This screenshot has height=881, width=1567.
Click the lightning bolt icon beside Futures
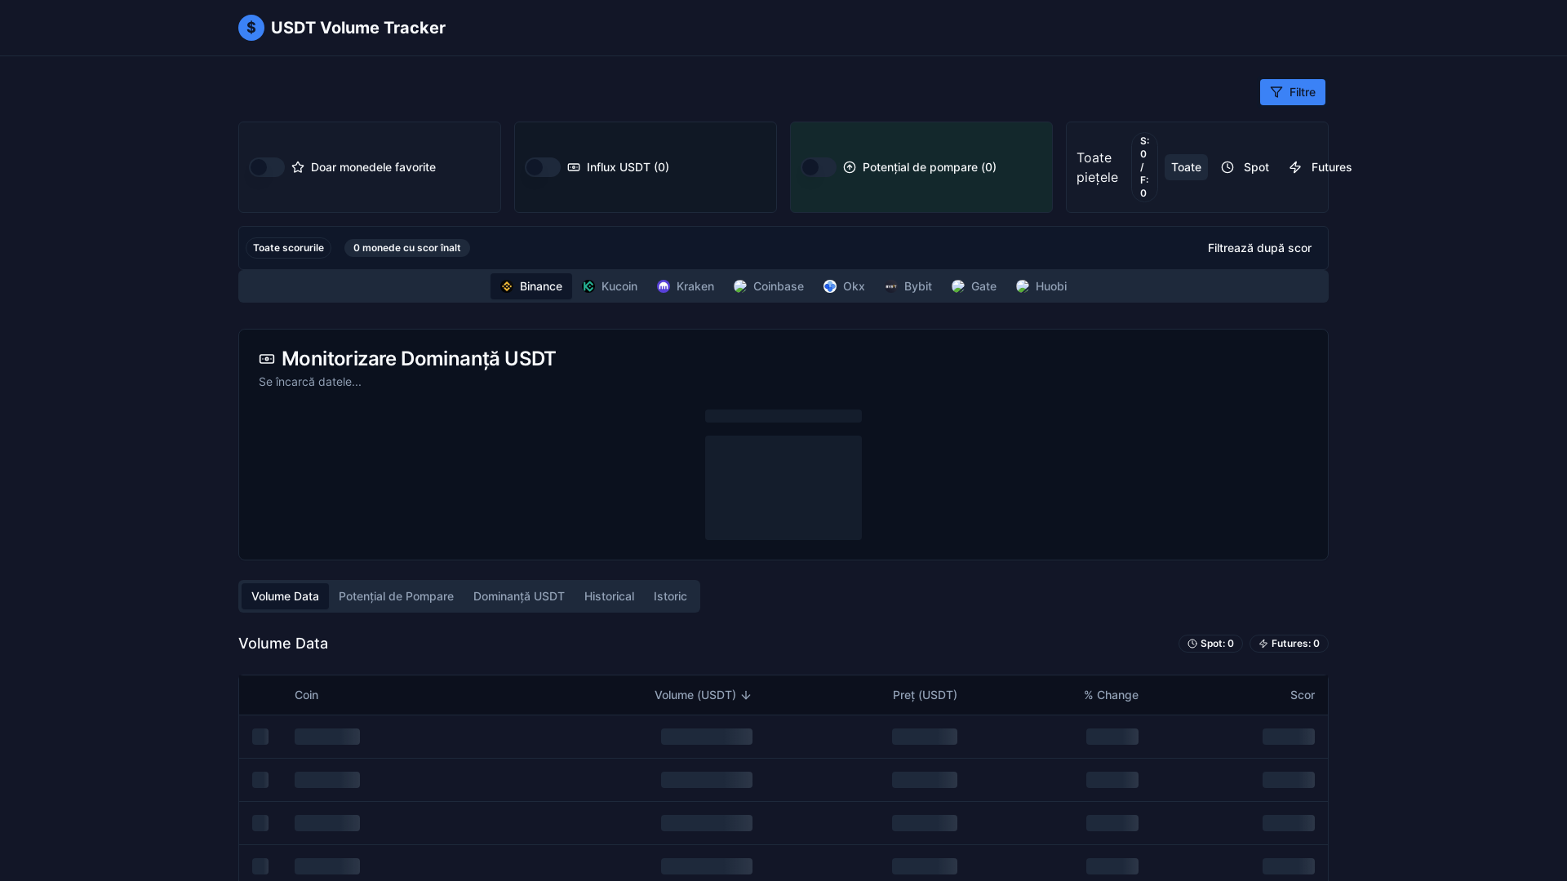coord(1295,167)
